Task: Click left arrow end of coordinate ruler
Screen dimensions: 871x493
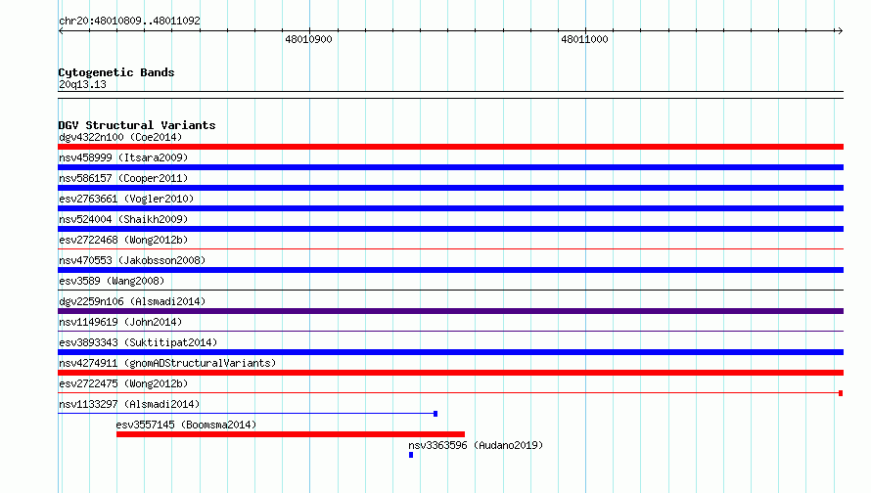Action: pos(61,31)
